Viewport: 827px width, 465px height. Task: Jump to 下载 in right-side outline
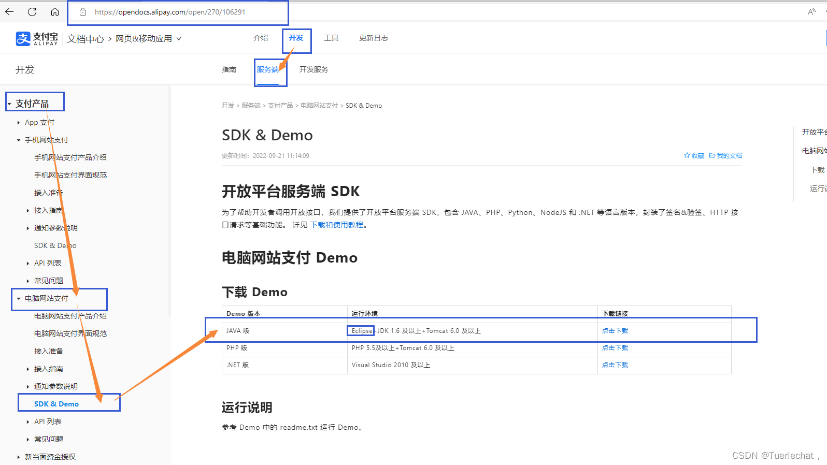[817, 170]
